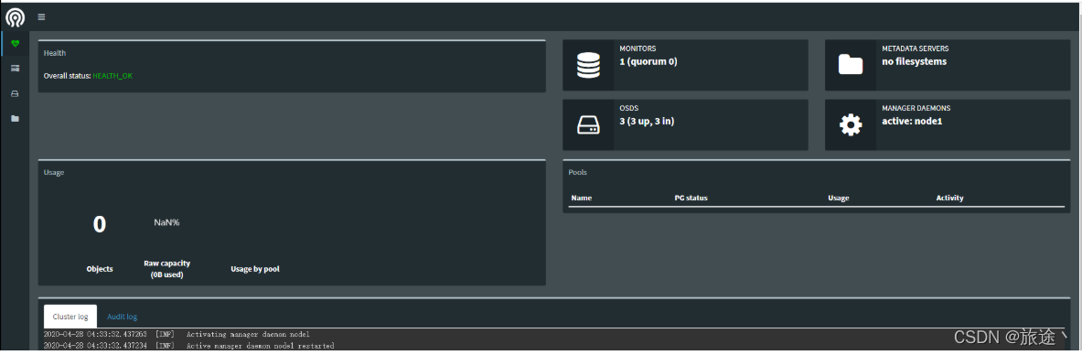Toggle the hamburger sidebar menu
Screen dimensions: 1082x355
(x=41, y=16)
